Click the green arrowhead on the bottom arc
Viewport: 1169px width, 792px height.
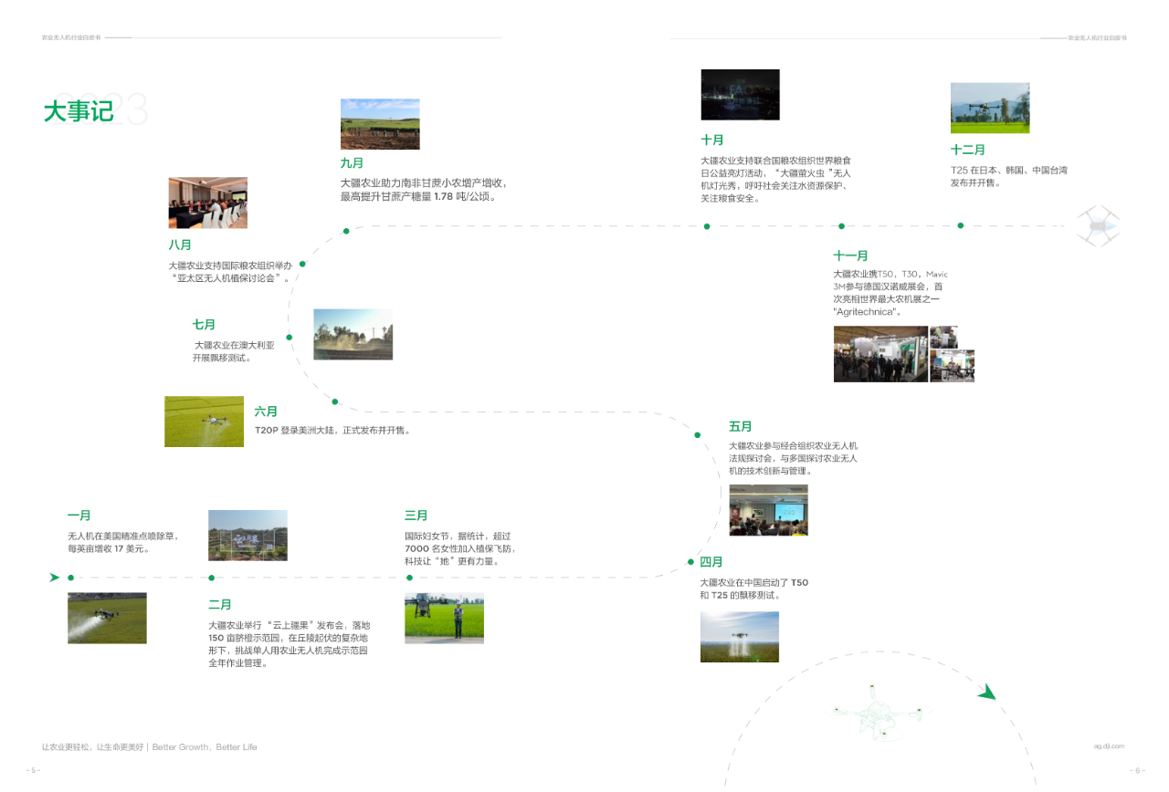[x=985, y=693]
